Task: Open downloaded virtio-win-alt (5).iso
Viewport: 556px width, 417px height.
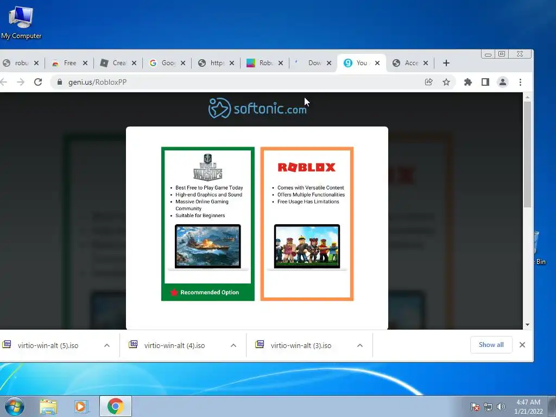Action: coord(48,345)
